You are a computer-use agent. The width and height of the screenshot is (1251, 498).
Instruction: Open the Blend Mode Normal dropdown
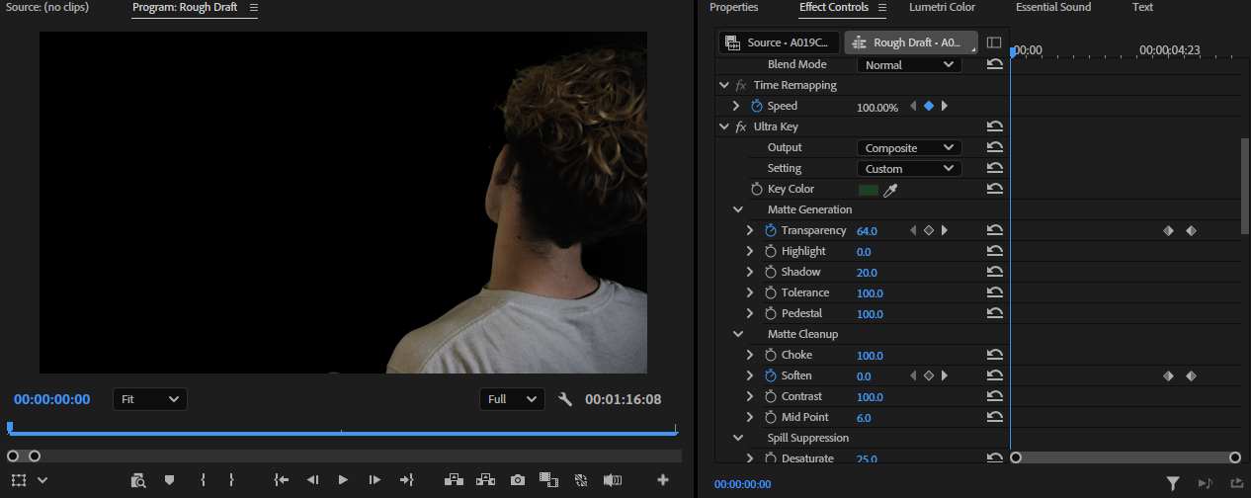coord(908,64)
